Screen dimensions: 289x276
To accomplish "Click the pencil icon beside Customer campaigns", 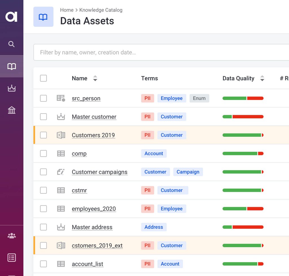I will 61,172.
